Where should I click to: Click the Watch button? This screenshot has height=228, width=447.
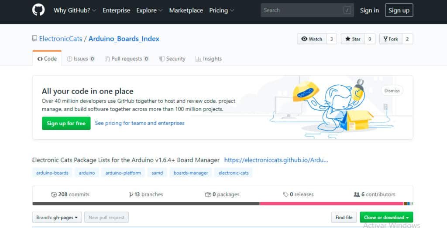(x=312, y=39)
